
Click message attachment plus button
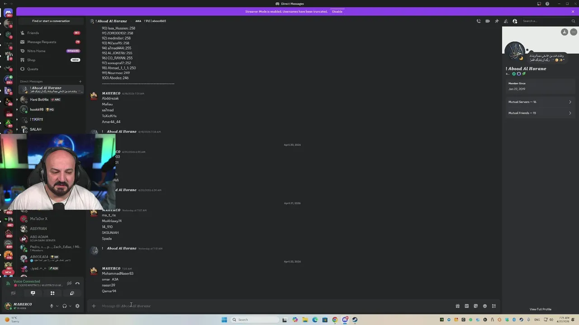(x=94, y=306)
